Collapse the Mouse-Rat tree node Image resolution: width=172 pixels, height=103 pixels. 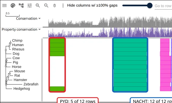coord(10,73)
